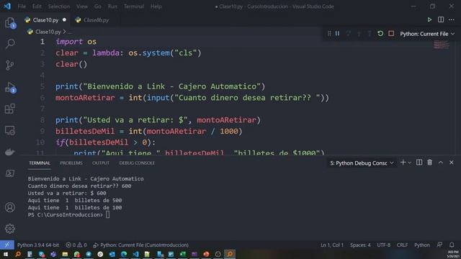Open the Edit menu
This screenshot has height=259, width=461.
[37, 6]
